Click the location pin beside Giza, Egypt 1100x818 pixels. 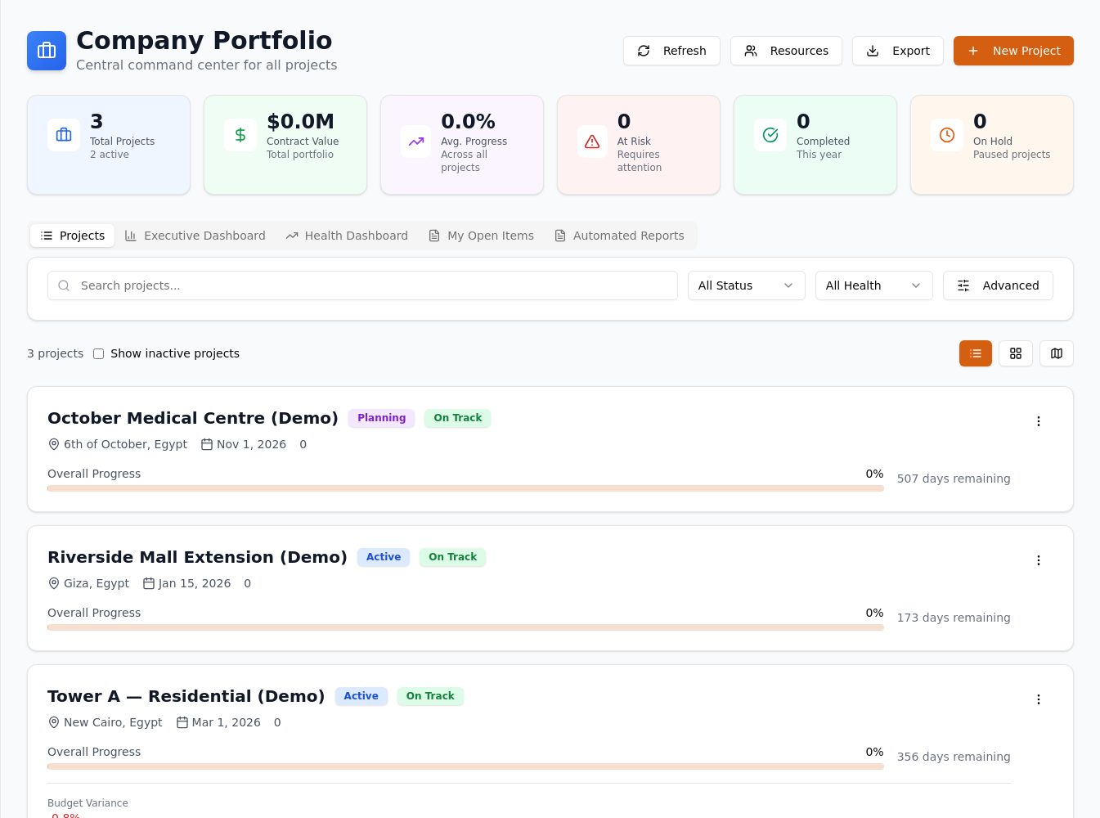point(54,583)
